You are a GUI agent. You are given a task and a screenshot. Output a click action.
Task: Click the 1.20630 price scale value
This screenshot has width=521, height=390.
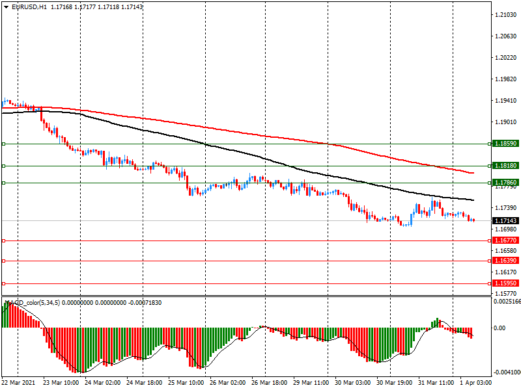tap(506, 36)
